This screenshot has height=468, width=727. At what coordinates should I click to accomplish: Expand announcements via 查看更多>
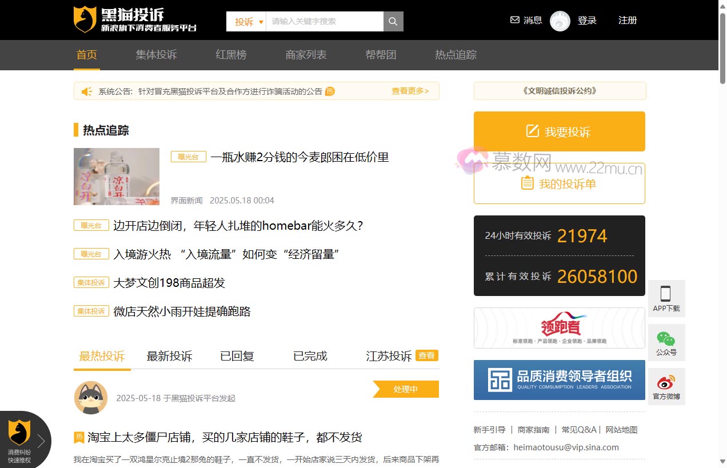[410, 91]
